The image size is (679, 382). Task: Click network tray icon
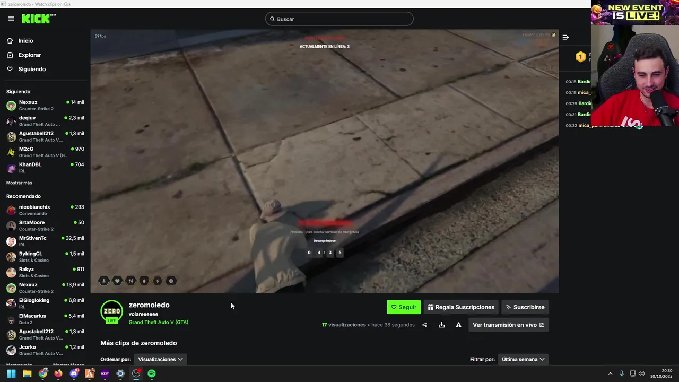[x=633, y=374]
